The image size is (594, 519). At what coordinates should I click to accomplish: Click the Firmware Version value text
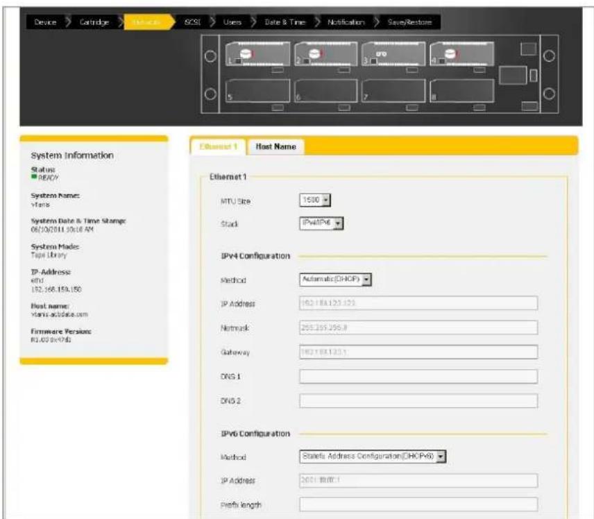pyautogui.click(x=51, y=340)
